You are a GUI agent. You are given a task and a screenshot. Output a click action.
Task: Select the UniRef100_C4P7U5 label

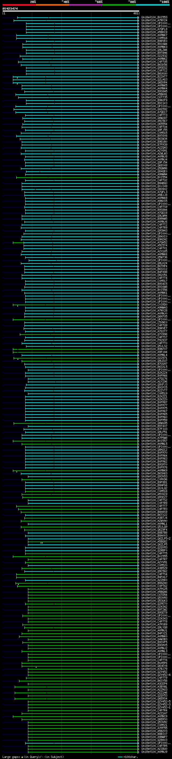154,62
